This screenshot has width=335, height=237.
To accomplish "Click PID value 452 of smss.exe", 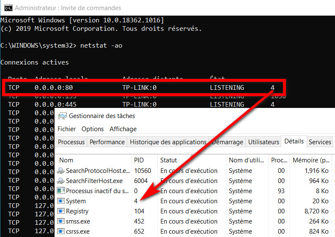I will pyautogui.click(x=139, y=221).
